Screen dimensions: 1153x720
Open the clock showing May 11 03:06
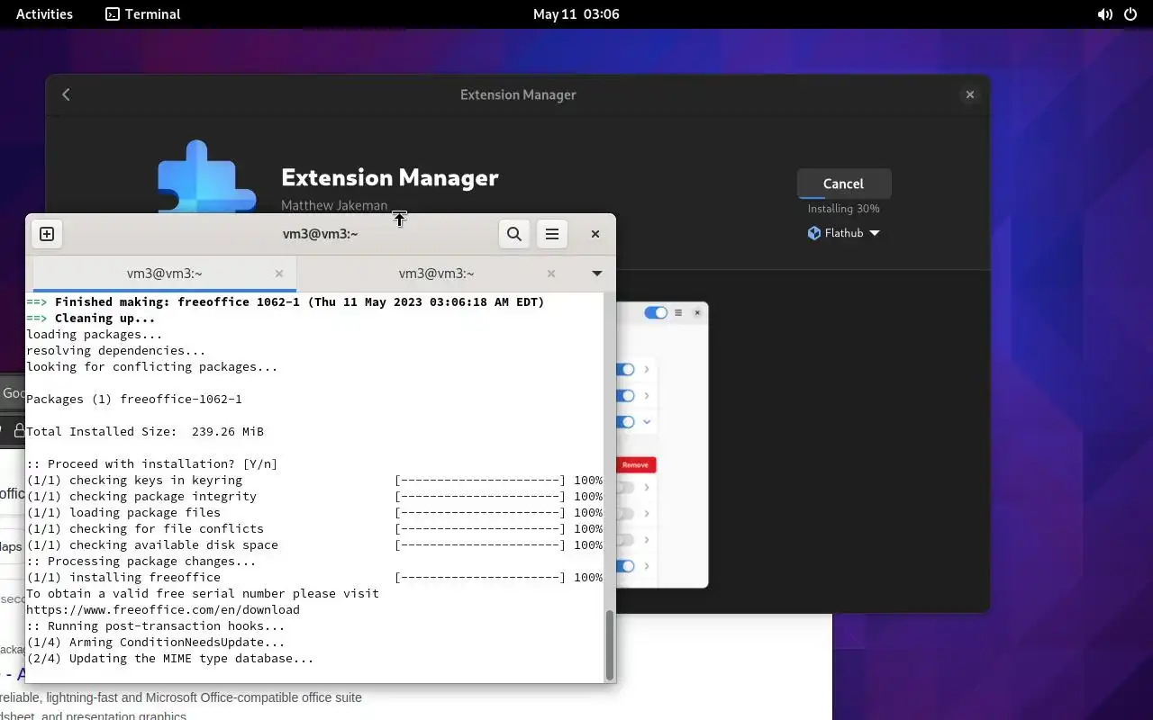[x=576, y=13]
